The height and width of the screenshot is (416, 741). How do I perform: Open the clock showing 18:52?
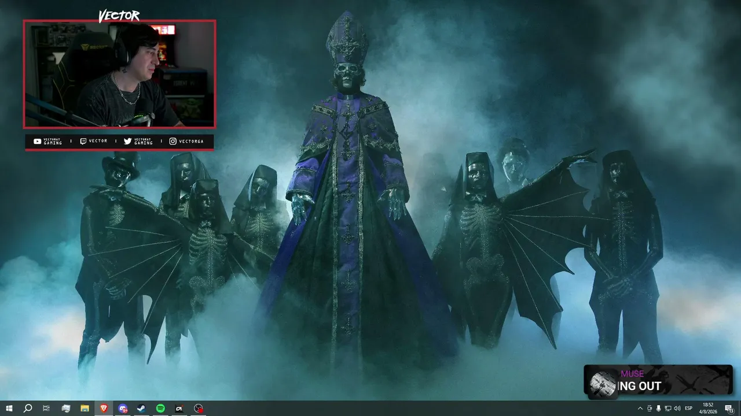(x=708, y=408)
